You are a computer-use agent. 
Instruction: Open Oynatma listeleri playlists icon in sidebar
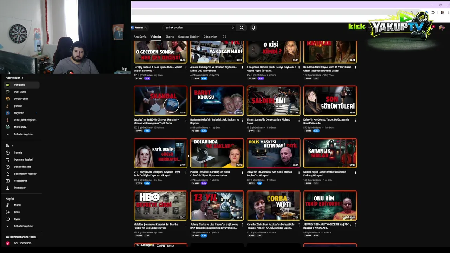point(8,160)
